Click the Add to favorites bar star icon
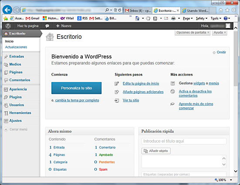This screenshot has width=240, height=185. point(6,19)
